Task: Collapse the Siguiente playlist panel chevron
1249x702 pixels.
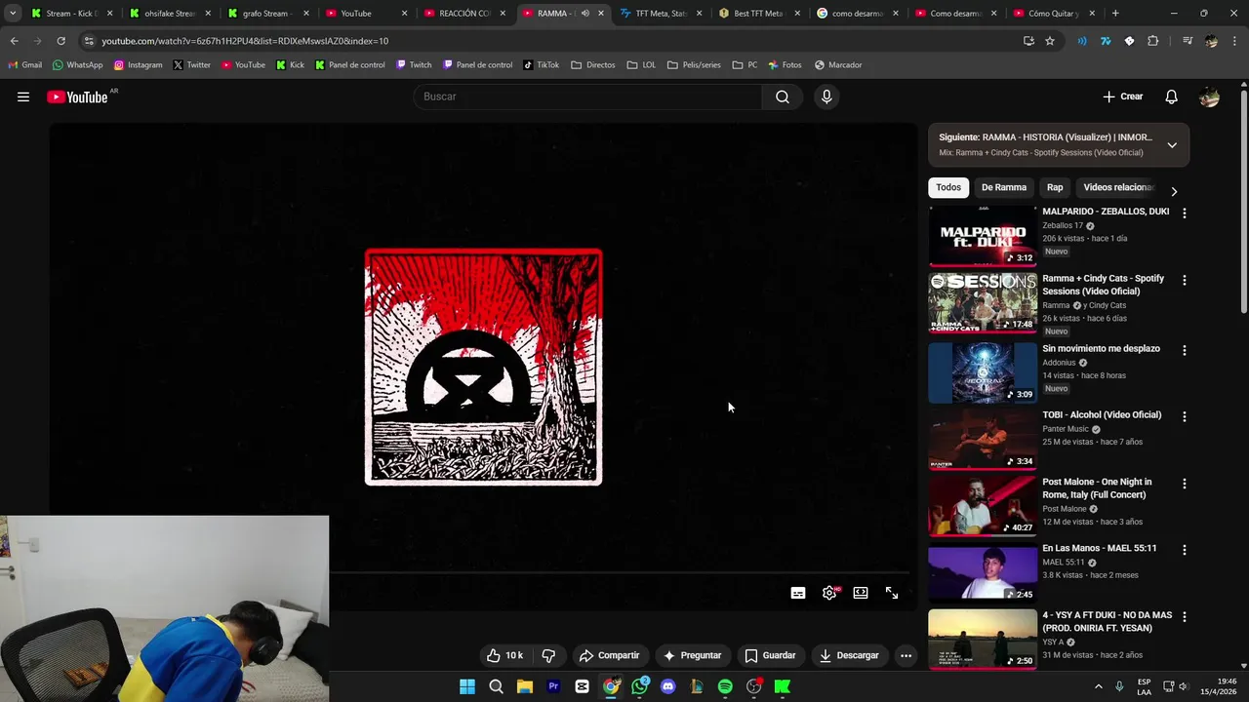Action: [1172, 145]
